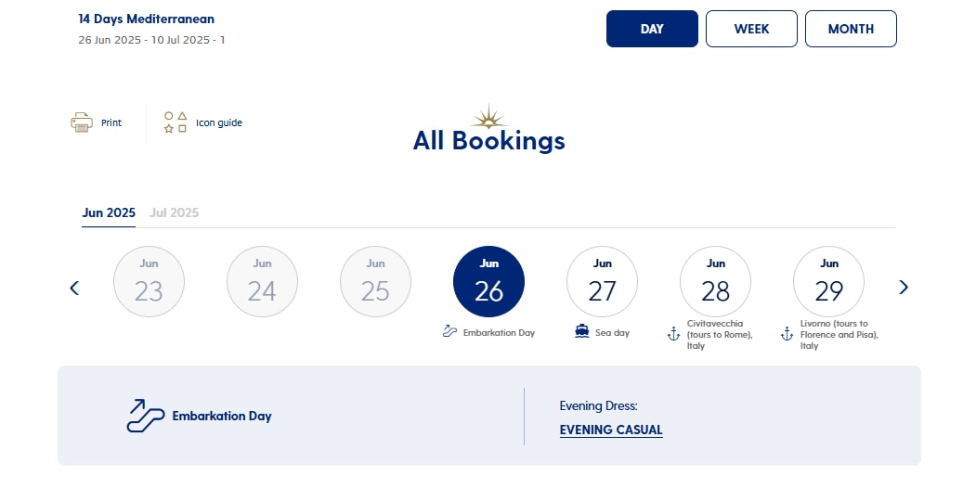Select the DAY view button
This screenshot has width=976, height=488.
[x=652, y=29]
